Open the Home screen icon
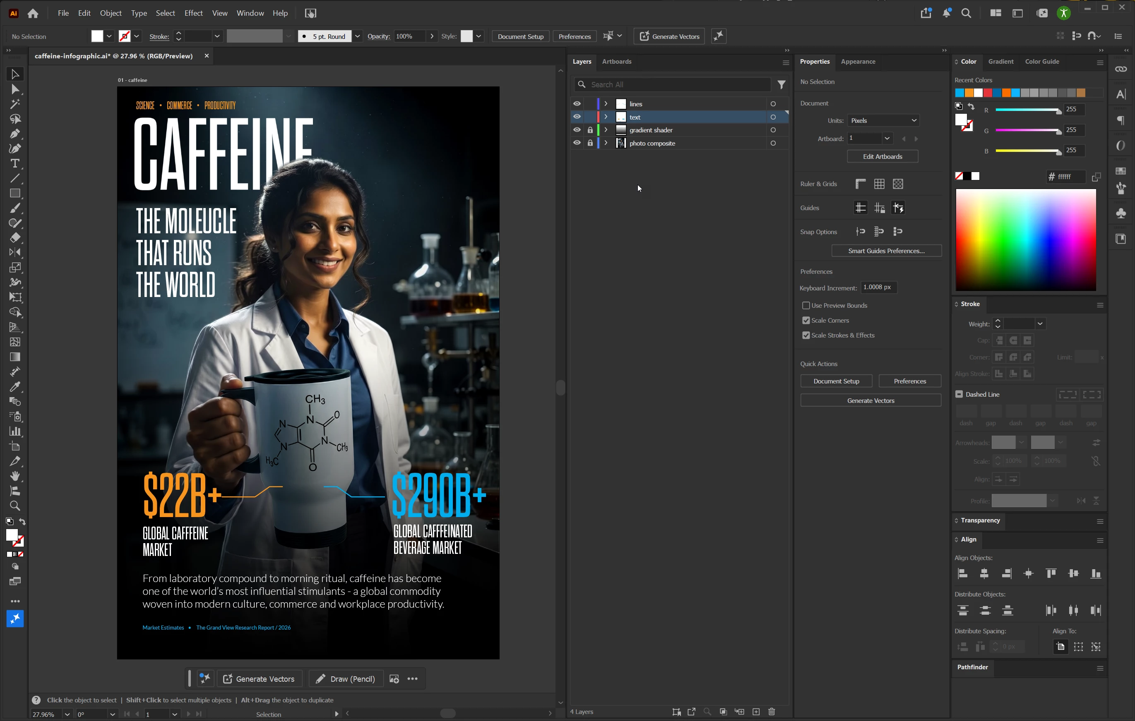This screenshot has width=1135, height=721. [33, 13]
